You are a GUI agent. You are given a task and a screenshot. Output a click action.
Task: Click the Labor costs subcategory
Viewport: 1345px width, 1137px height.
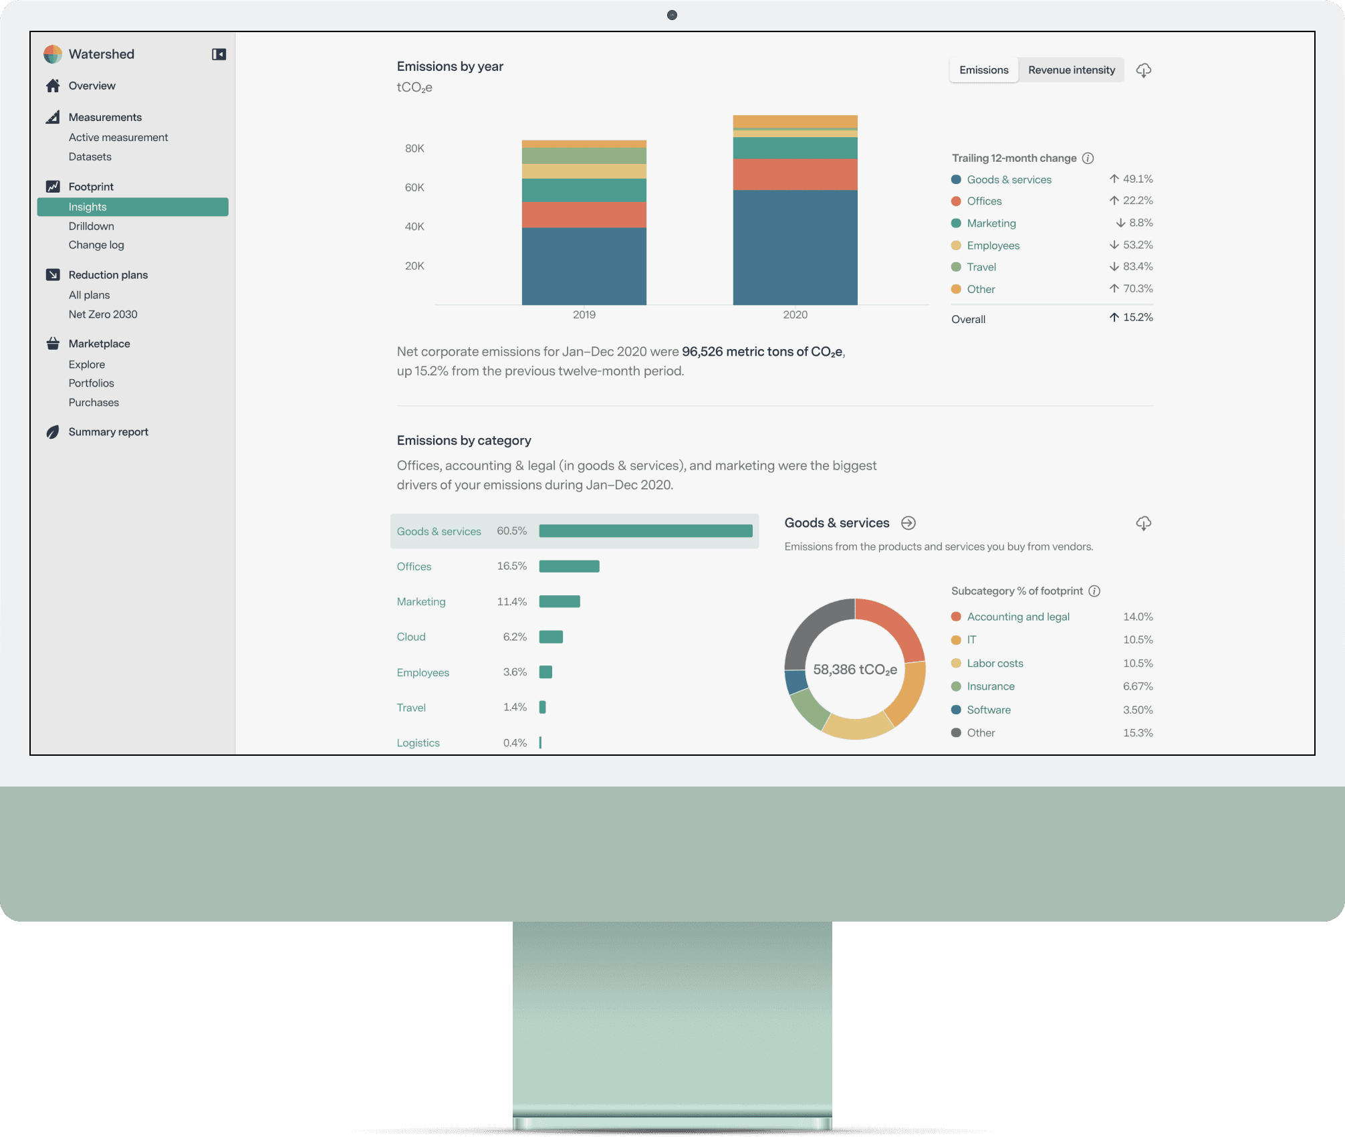(995, 663)
